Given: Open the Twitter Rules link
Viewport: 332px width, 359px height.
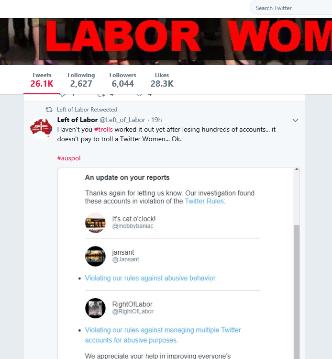Looking at the screenshot, I should [204, 201].
